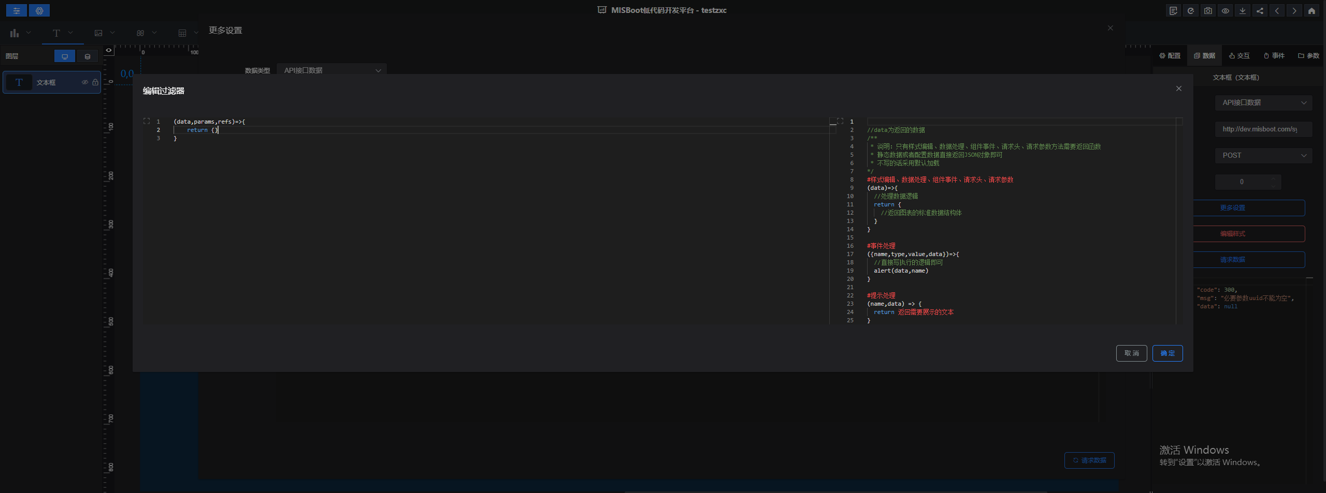Screen dimensions: 1326x493
Task: Toggle ruler guides with the eye icon
Action: point(109,50)
